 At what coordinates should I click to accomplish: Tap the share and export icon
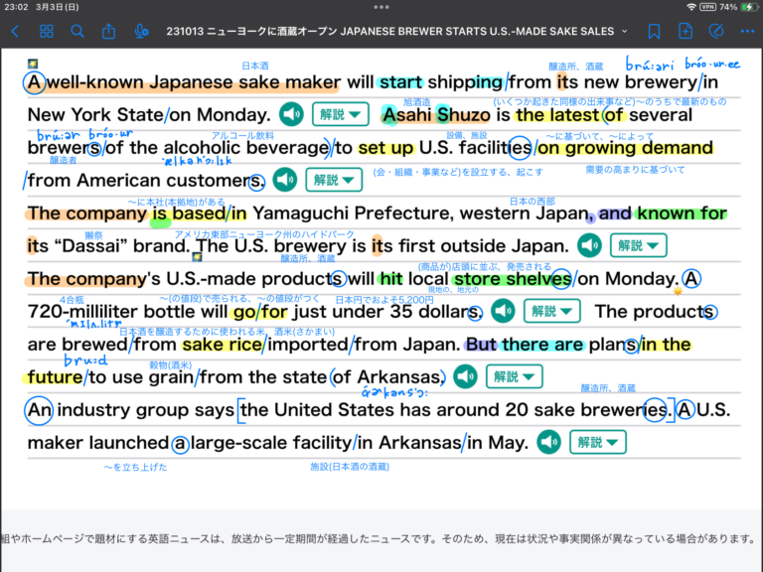pos(109,31)
